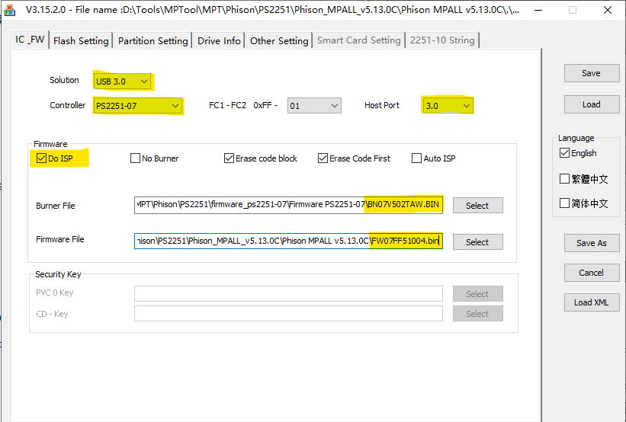626x422 pixels.
Task: Check the No Burner option
Action: coord(136,158)
